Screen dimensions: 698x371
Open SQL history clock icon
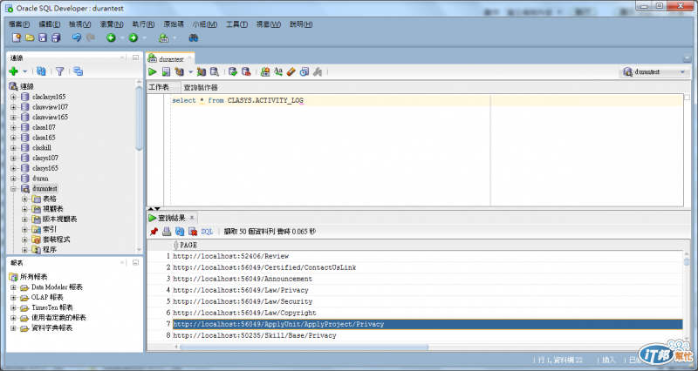[305, 71]
